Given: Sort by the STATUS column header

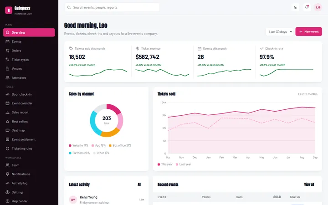Looking at the screenshot, I should [295, 197].
